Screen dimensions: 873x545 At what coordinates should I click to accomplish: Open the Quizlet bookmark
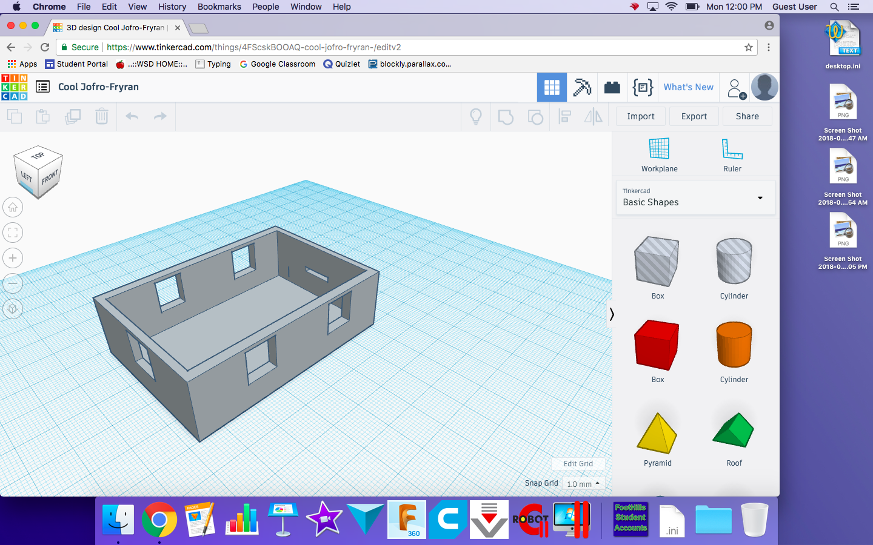342,64
